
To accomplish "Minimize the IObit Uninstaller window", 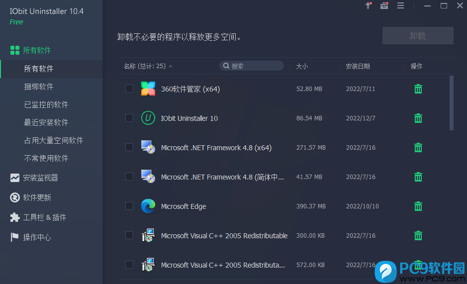I will tap(427, 5).
